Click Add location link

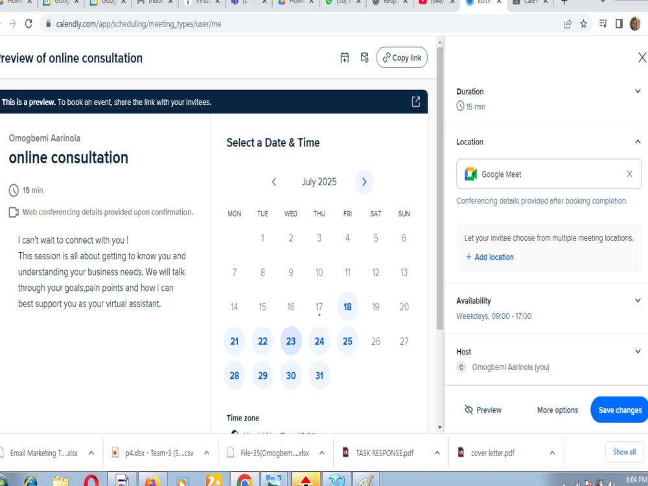pos(490,257)
